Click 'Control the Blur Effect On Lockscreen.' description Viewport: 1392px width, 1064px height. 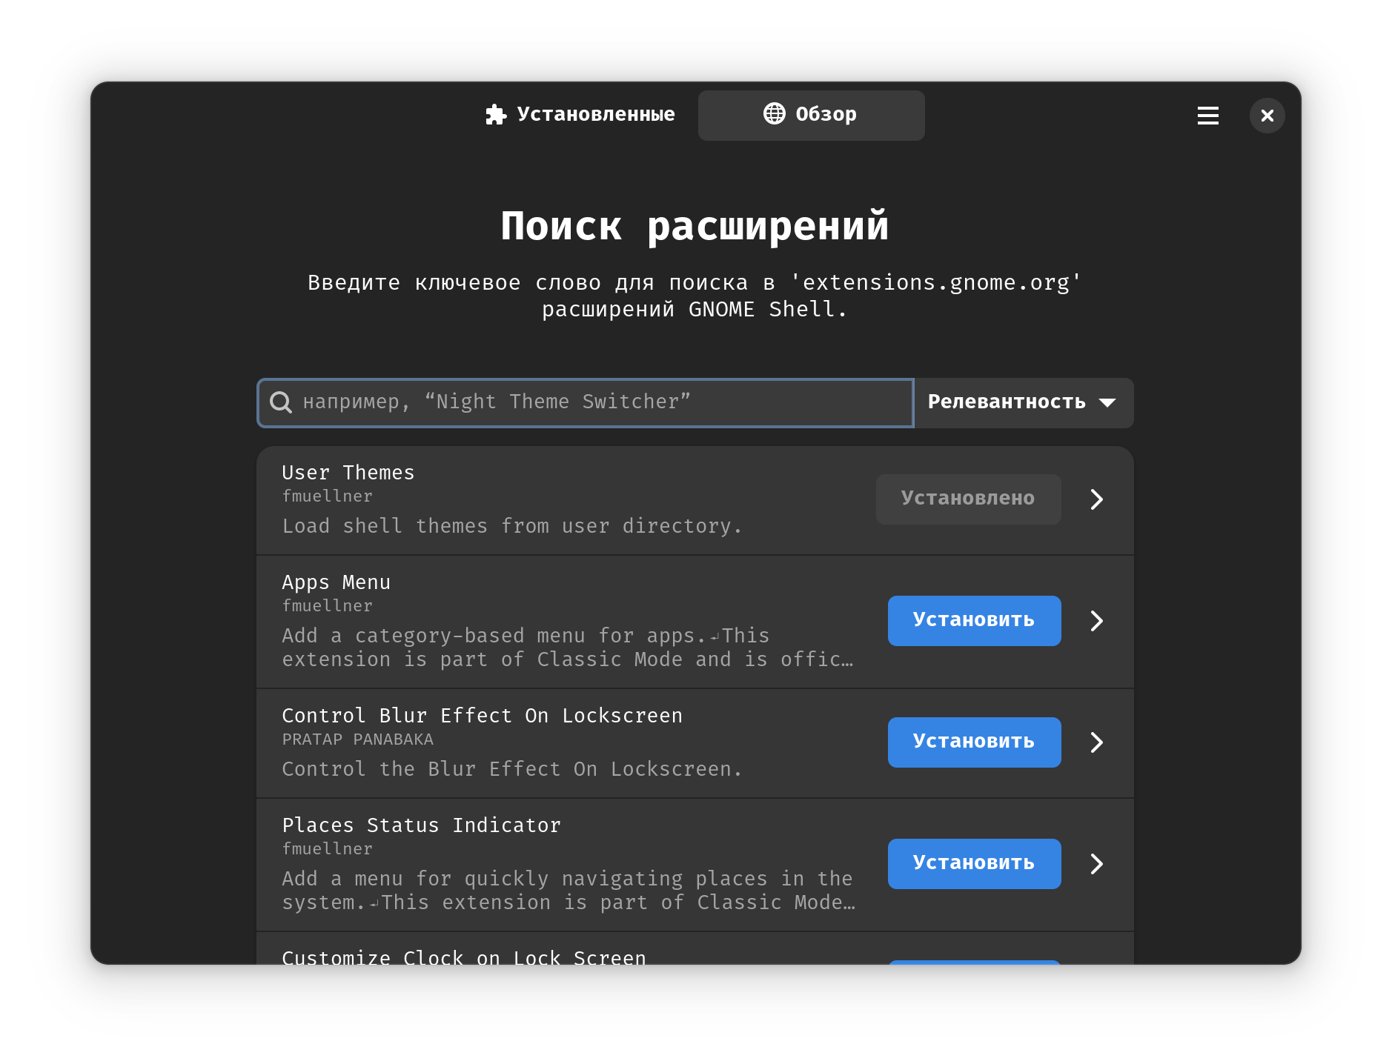coord(511,769)
